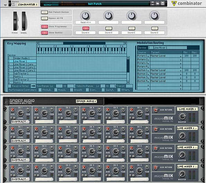206x183 pixels.
Task: Click Key Range Lo field
Action: pos(59,86)
